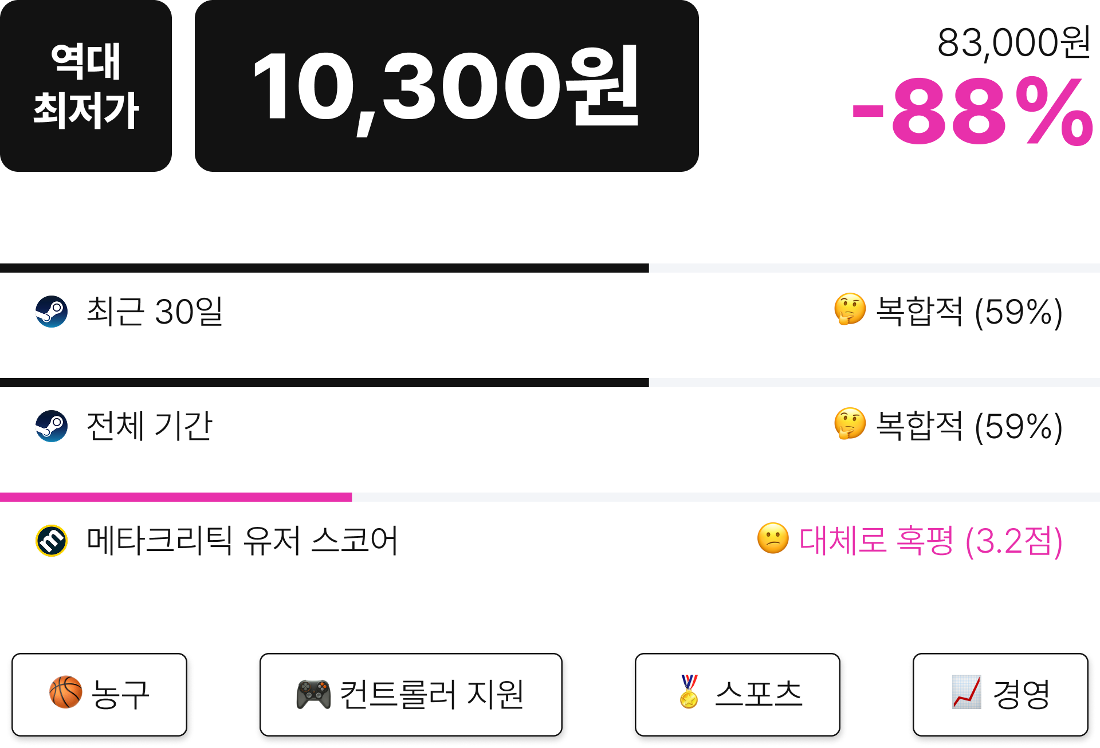Click the chart icon in 경영 tag
1100x748 pixels.
coord(967,692)
